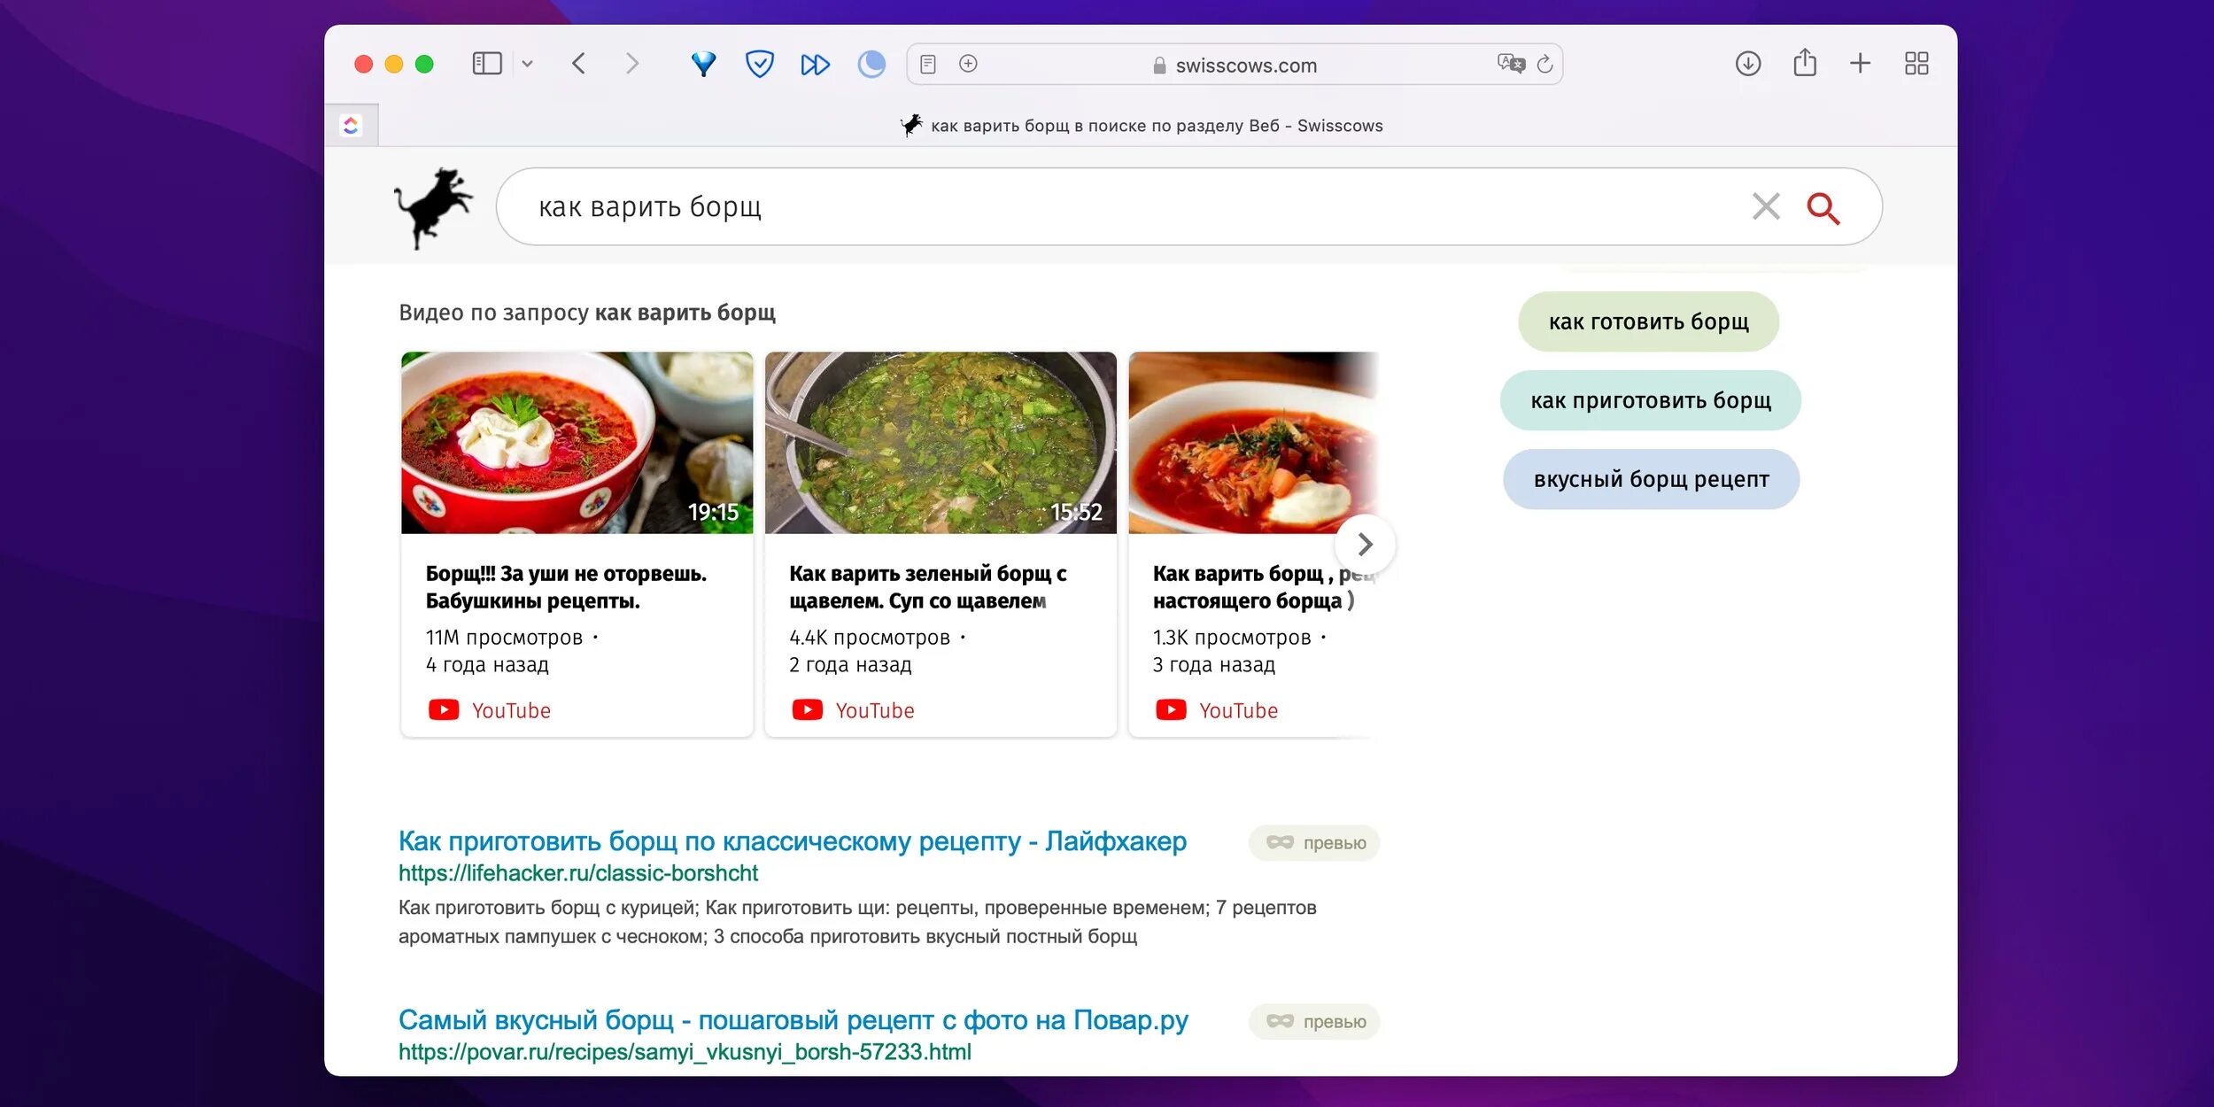Click the Lifehacker борщ recipe link
The image size is (2214, 1107).
(791, 841)
